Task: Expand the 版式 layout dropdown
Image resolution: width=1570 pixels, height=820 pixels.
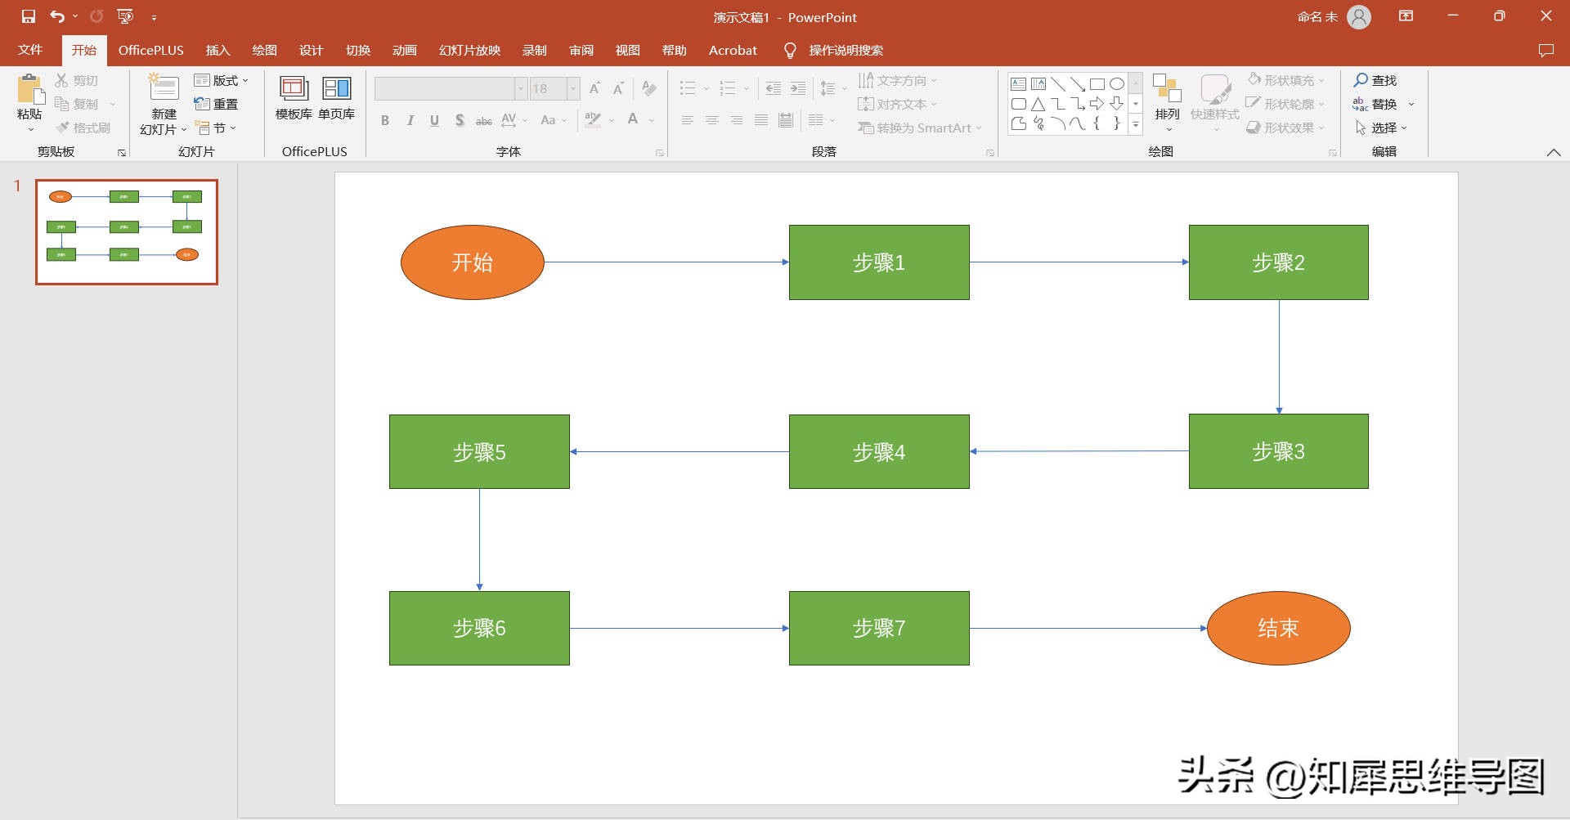Action: point(222,80)
